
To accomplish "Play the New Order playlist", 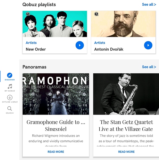I will pyautogui.click(x=80, y=45).
